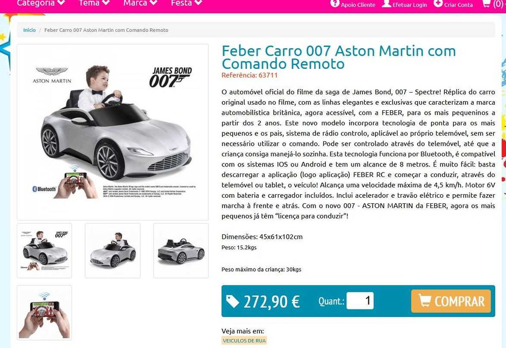Screen dimensions: 506x348
Task: Click the quantity input field
Action: (x=360, y=300)
